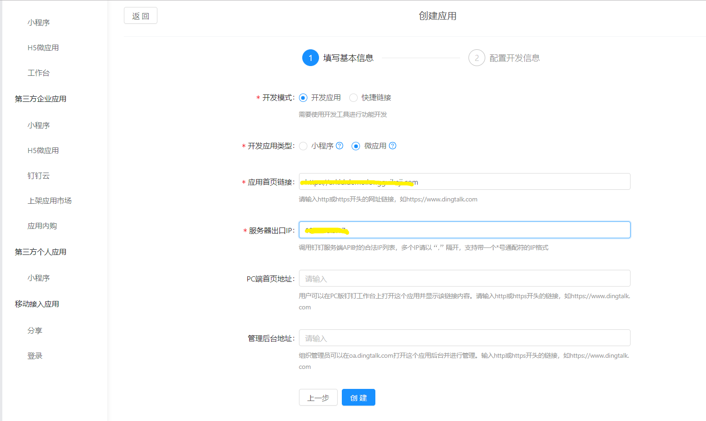Open 应用内购 in the sidebar
Image resolution: width=706 pixels, height=421 pixels.
tap(42, 226)
